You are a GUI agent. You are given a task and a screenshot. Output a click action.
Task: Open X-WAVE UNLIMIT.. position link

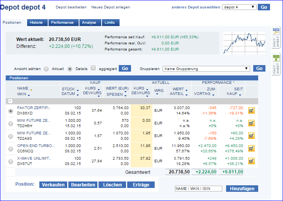pyautogui.click(x=34, y=159)
